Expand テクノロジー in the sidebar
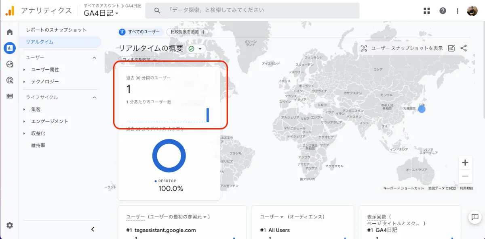Screen dimensions: 485x239 24,82
